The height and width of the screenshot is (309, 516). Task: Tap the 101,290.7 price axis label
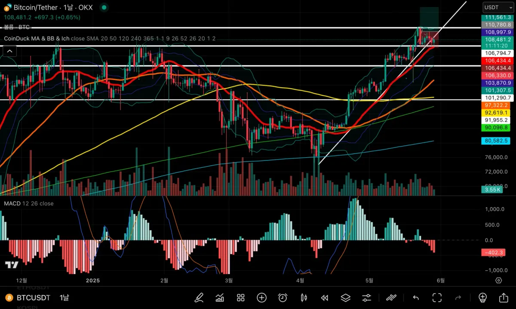point(498,98)
